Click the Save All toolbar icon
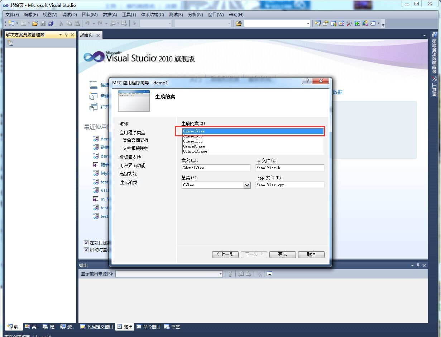Image resolution: width=441 pixels, height=337 pixels. click(51, 23)
